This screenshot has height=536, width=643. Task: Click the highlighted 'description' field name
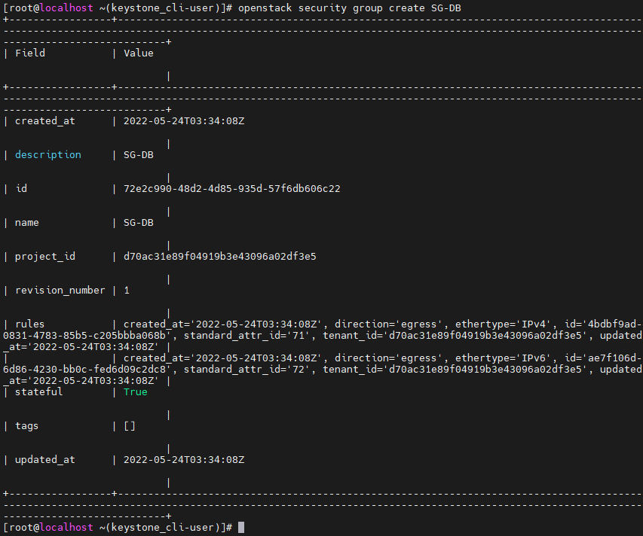48,155
